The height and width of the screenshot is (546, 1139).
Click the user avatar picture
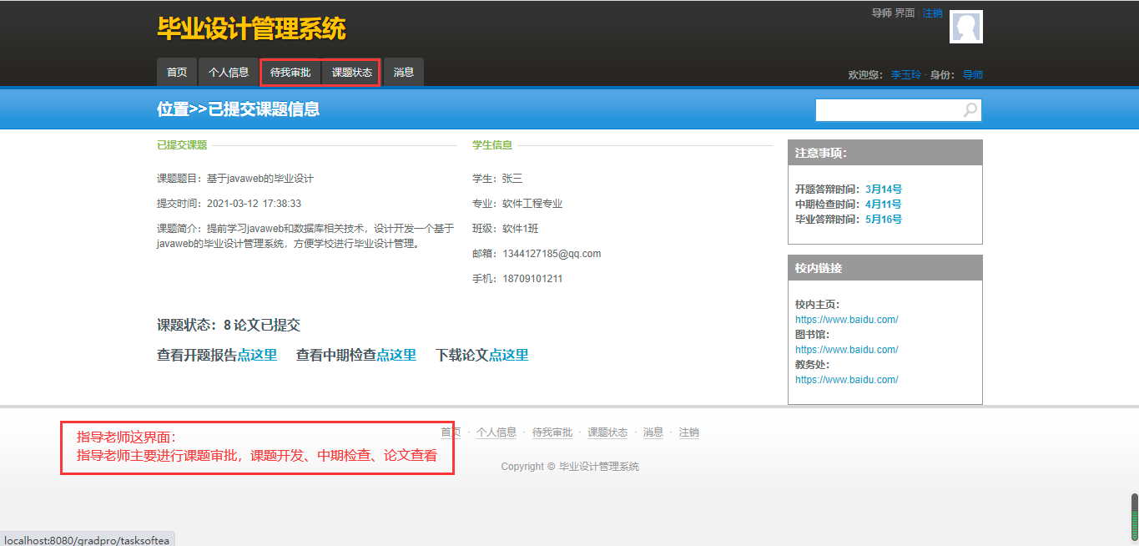click(x=966, y=27)
